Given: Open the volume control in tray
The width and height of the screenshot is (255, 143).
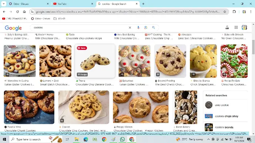Looking at the screenshot, I should click(x=231, y=139).
